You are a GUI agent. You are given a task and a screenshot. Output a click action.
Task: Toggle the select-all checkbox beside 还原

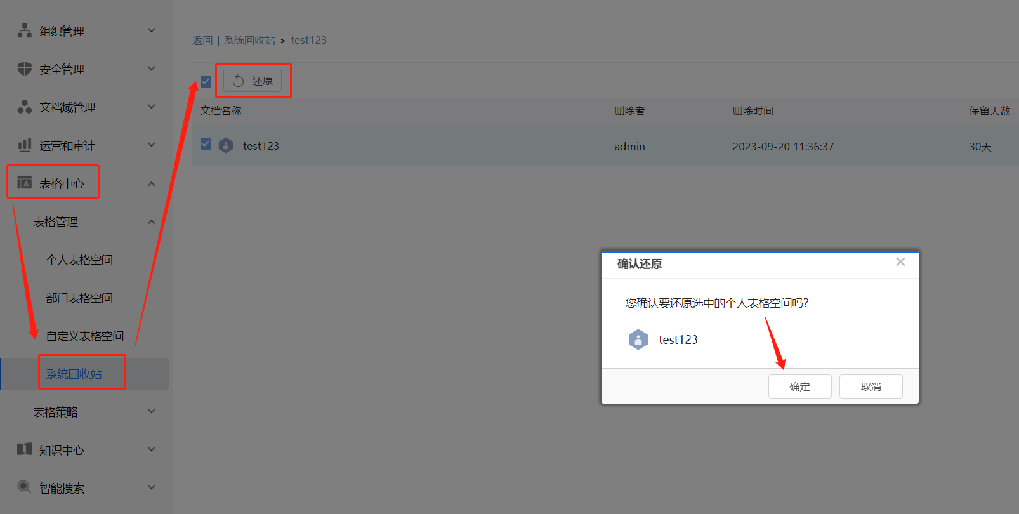tap(206, 81)
